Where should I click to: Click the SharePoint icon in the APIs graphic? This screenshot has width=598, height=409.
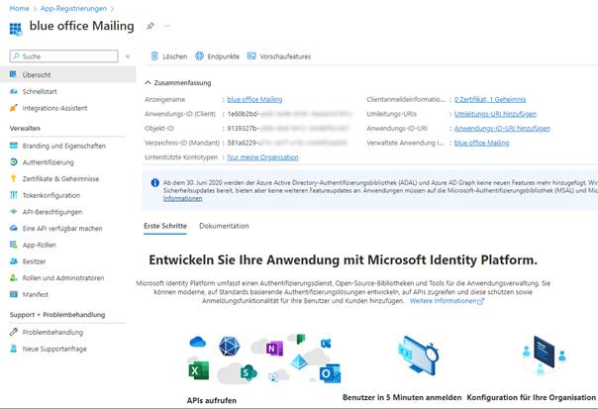249,372
